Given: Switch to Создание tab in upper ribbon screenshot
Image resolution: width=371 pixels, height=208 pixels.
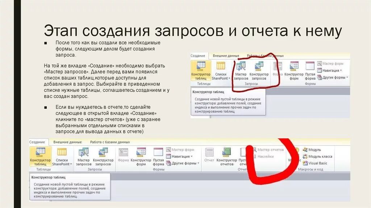Looking at the screenshot, I should click(x=198, y=55).
